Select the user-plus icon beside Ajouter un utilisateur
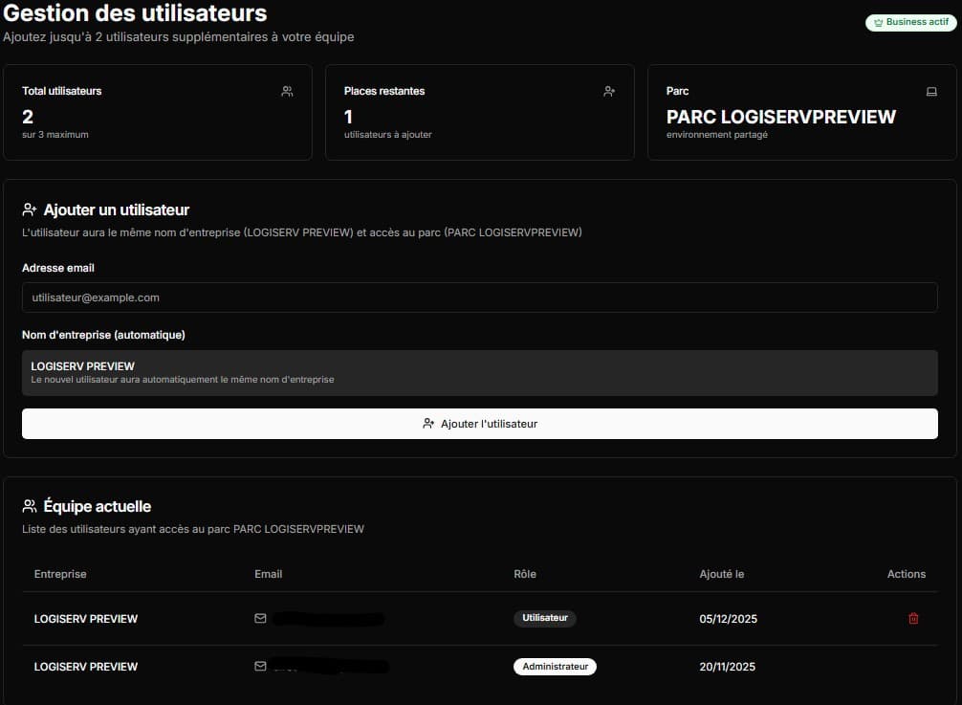Screen dimensions: 962x705 pos(29,209)
